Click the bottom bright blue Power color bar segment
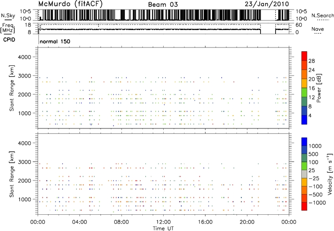Image resolution: width=334 pixels, height=231 pixels. pos(304,120)
